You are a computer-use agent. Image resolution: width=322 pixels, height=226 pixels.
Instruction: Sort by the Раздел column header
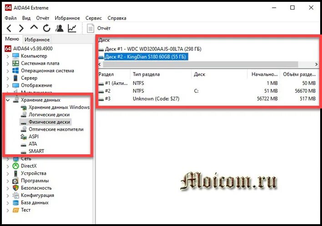pos(114,74)
